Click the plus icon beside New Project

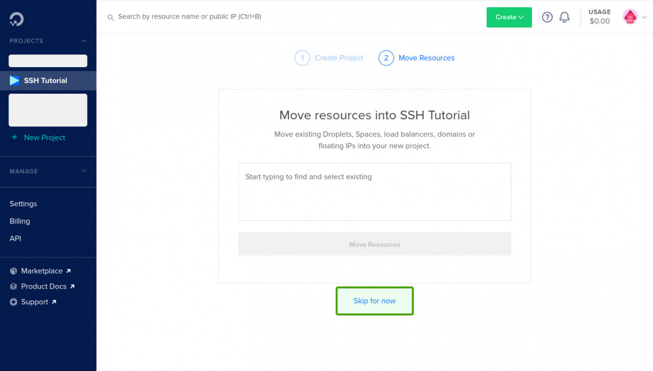pyautogui.click(x=15, y=137)
